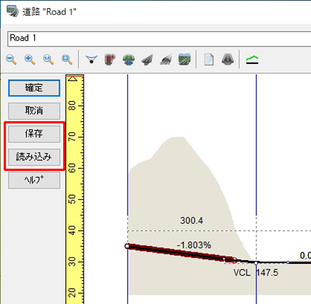Cancel with the 取消 button
Screen dimensions: 311x304
tap(34, 111)
